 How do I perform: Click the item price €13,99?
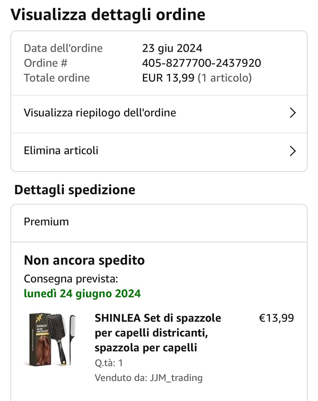point(277,318)
